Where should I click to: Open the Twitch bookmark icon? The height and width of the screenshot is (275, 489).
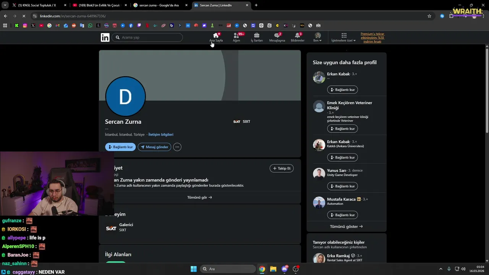[139, 26]
